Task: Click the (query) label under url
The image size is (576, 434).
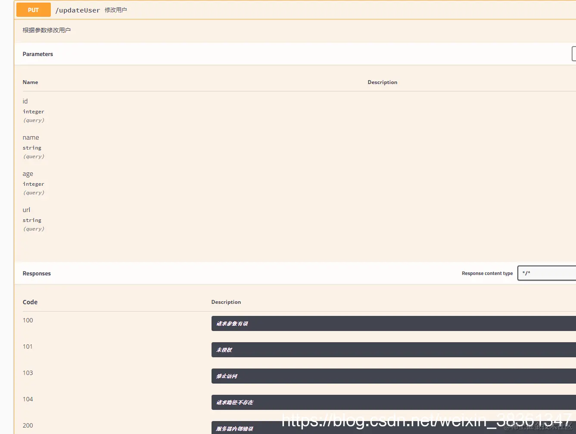Action: coord(34,229)
